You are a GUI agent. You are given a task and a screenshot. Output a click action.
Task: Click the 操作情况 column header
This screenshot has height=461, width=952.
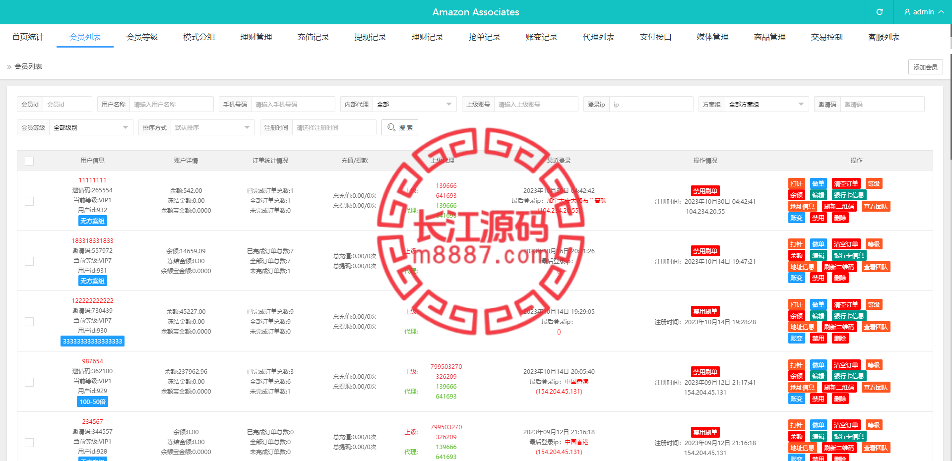tap(705, 161)
